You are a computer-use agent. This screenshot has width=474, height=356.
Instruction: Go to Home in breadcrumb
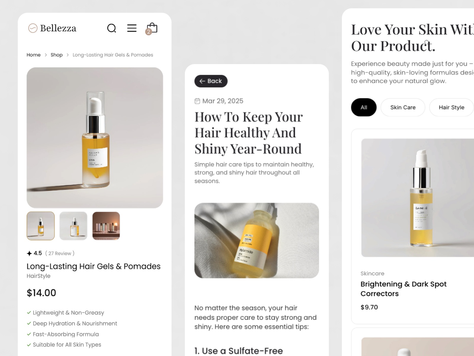click(x=33, y=55)
